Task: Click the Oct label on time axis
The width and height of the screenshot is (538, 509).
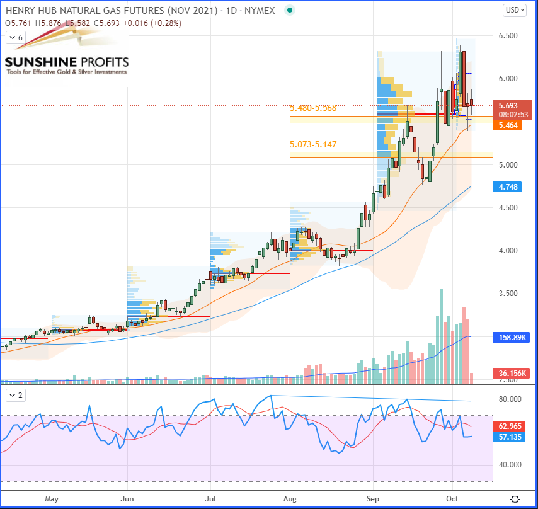Action: point(452,499)
